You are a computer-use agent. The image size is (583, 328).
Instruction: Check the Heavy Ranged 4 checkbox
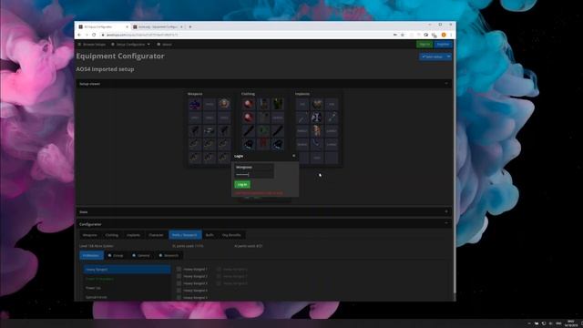179,291
